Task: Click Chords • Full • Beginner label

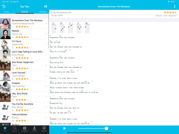Action: pos(166,16)
